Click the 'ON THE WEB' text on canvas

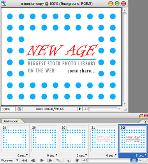(x=41, y=71)
